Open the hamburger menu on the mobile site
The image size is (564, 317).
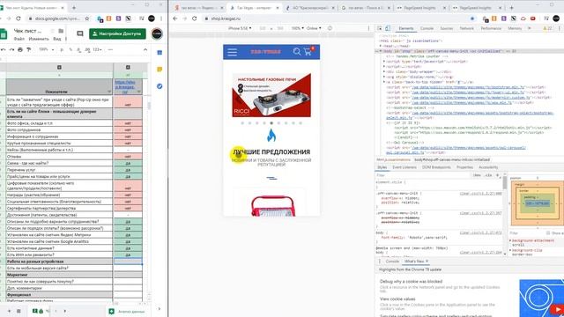[x=232, y=52]
